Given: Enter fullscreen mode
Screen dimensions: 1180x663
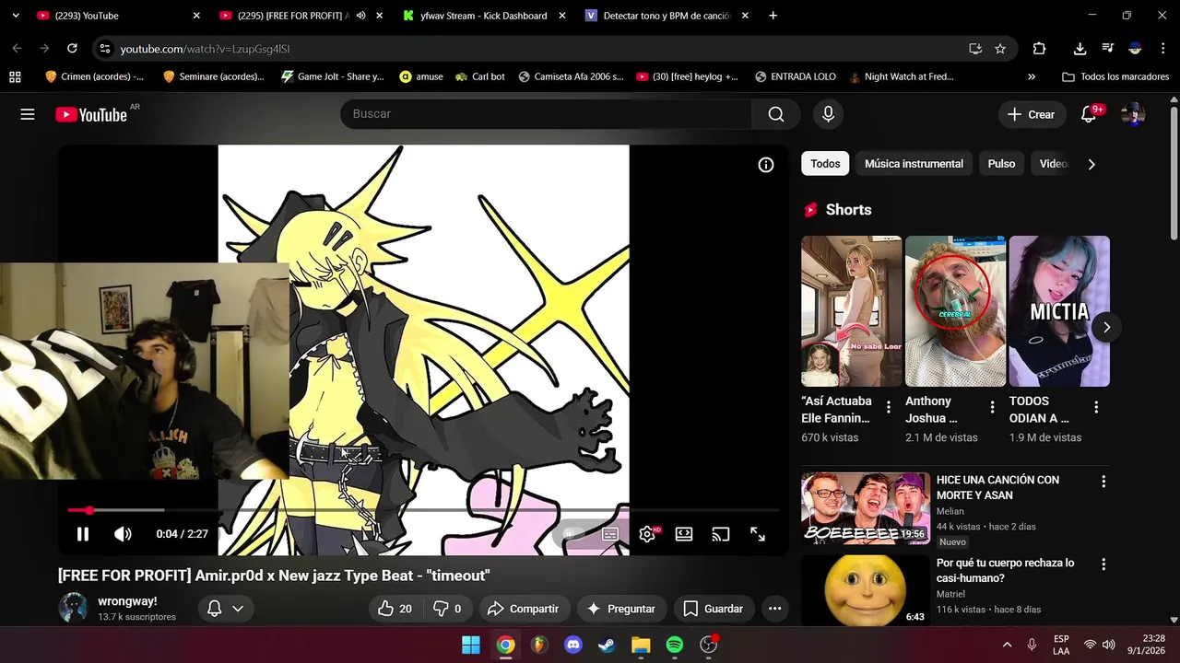Looking at the screenshot, I should click(x=758, y=534).
